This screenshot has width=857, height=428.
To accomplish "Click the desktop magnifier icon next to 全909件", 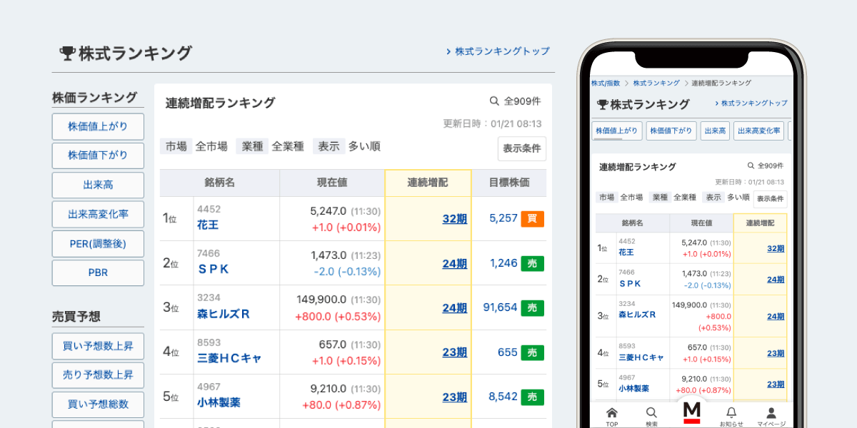I will [494, 101].
